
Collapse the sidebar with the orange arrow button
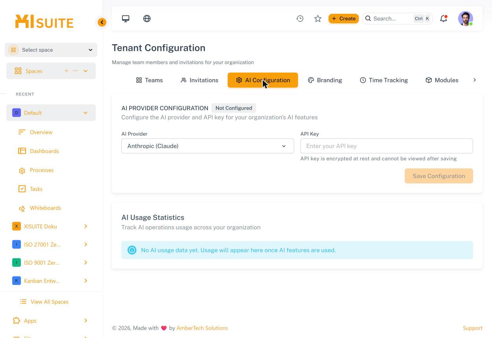click(x=102, y=22)
